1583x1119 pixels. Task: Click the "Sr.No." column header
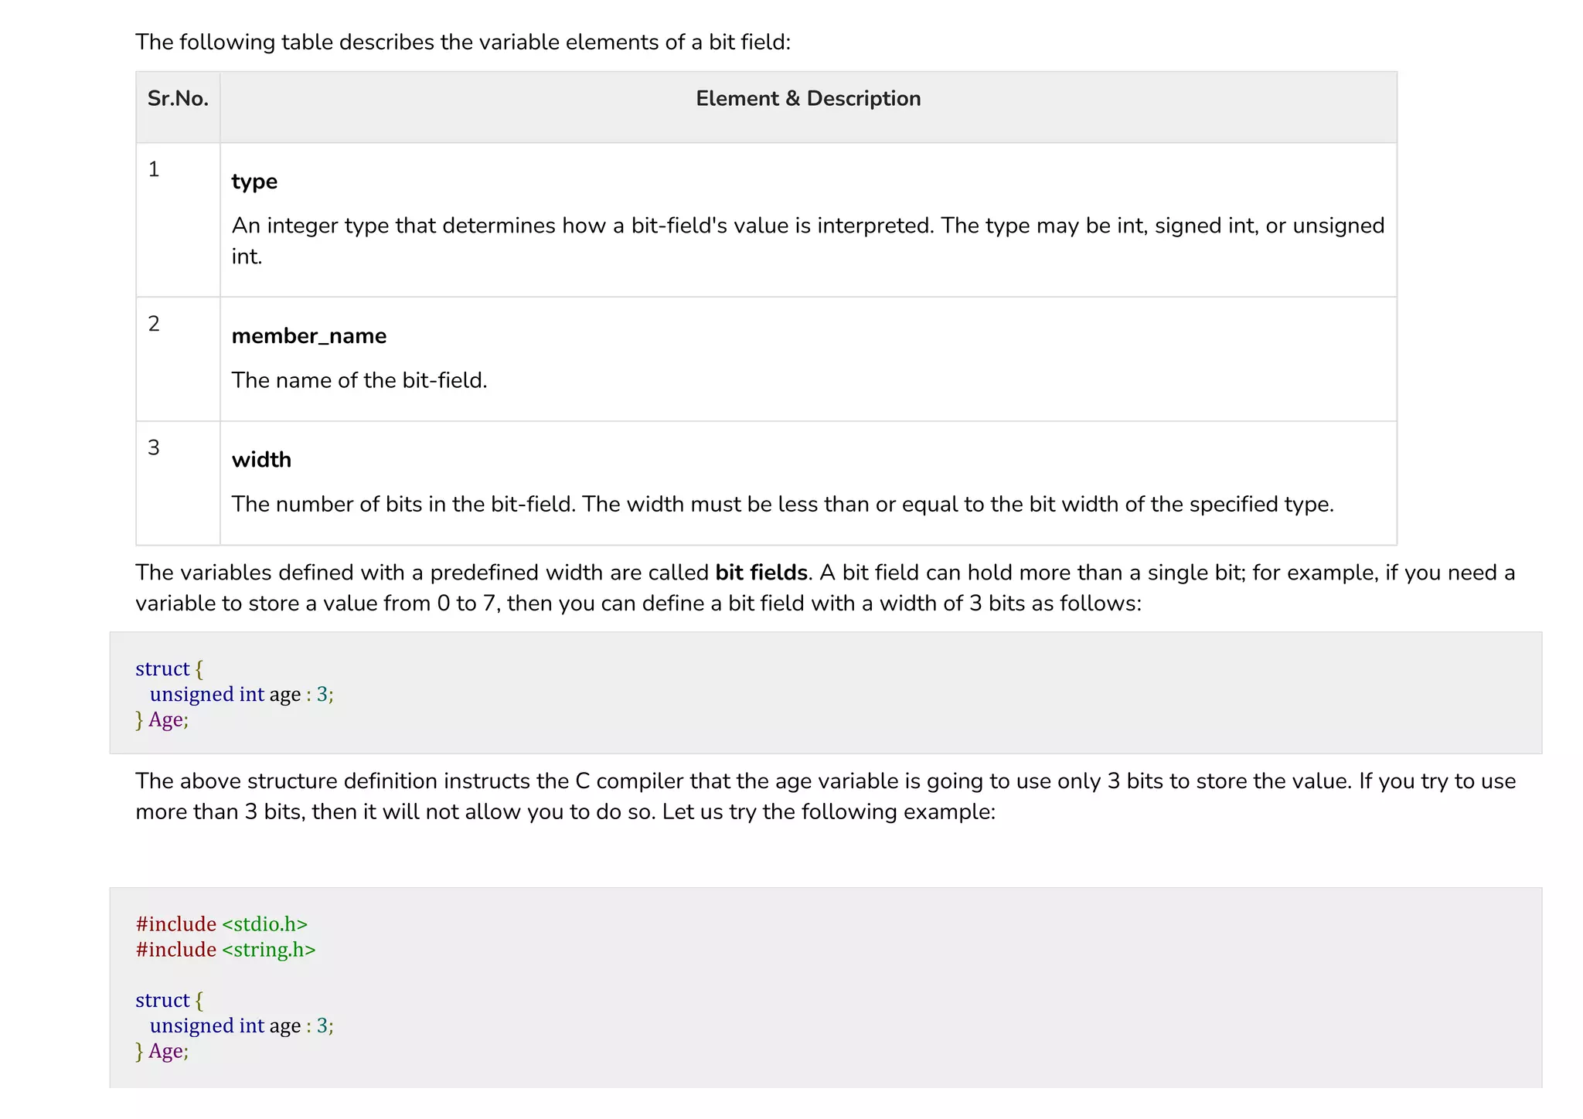pos(178,99)
